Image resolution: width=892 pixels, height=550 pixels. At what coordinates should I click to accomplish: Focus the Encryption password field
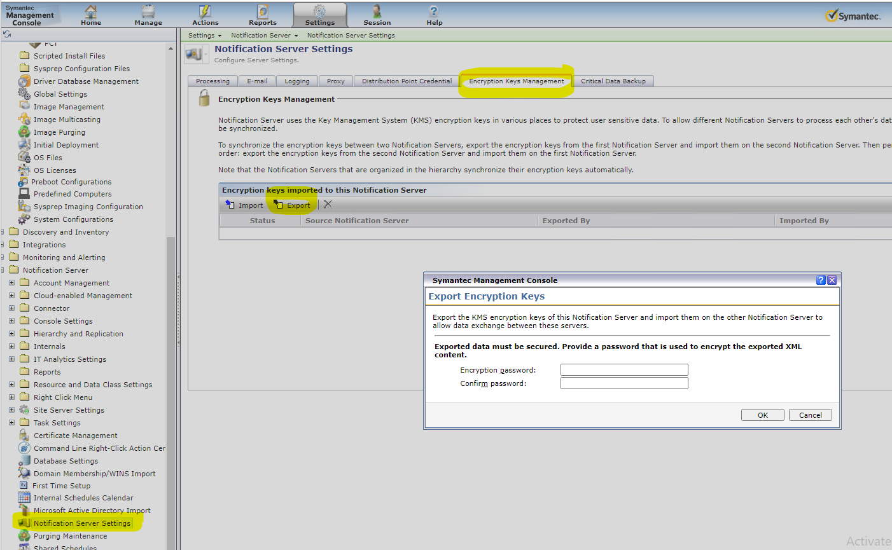(624, 369)
